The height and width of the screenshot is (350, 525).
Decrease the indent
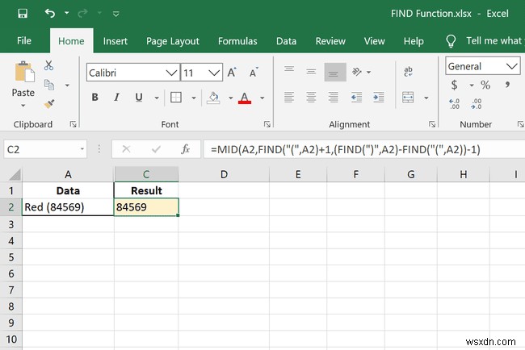pos(356,98)
